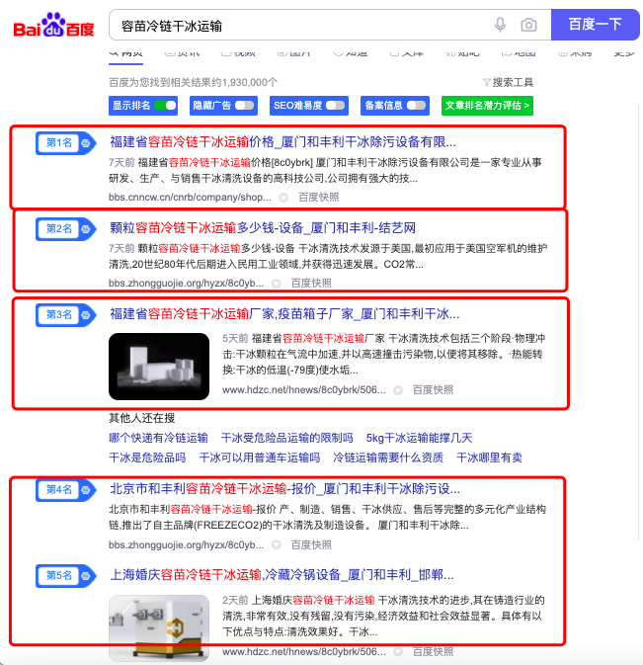Search related query 干冰哪里有卖

[x=489, y=457]
